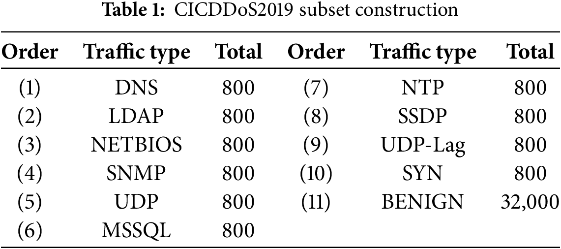Click order number (10)
The width and height of the screenshot is (561, 249).
click(316, 173)
